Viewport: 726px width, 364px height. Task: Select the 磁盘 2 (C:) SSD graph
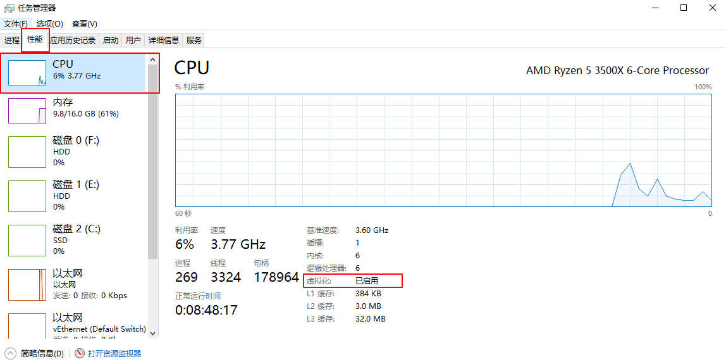pyautogui.click(x=27, y=241)
